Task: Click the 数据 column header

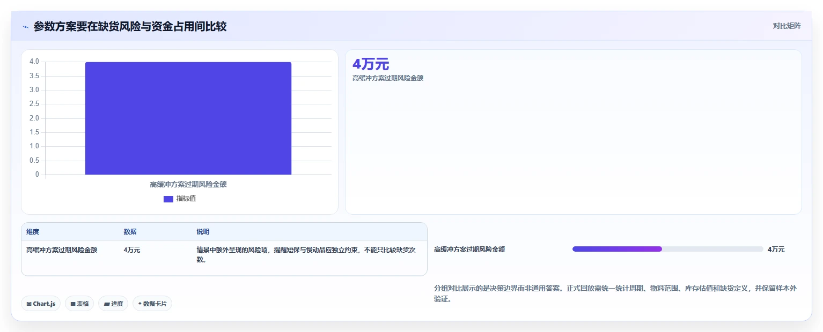Action: pyautogui.click(x=130, y=232)
